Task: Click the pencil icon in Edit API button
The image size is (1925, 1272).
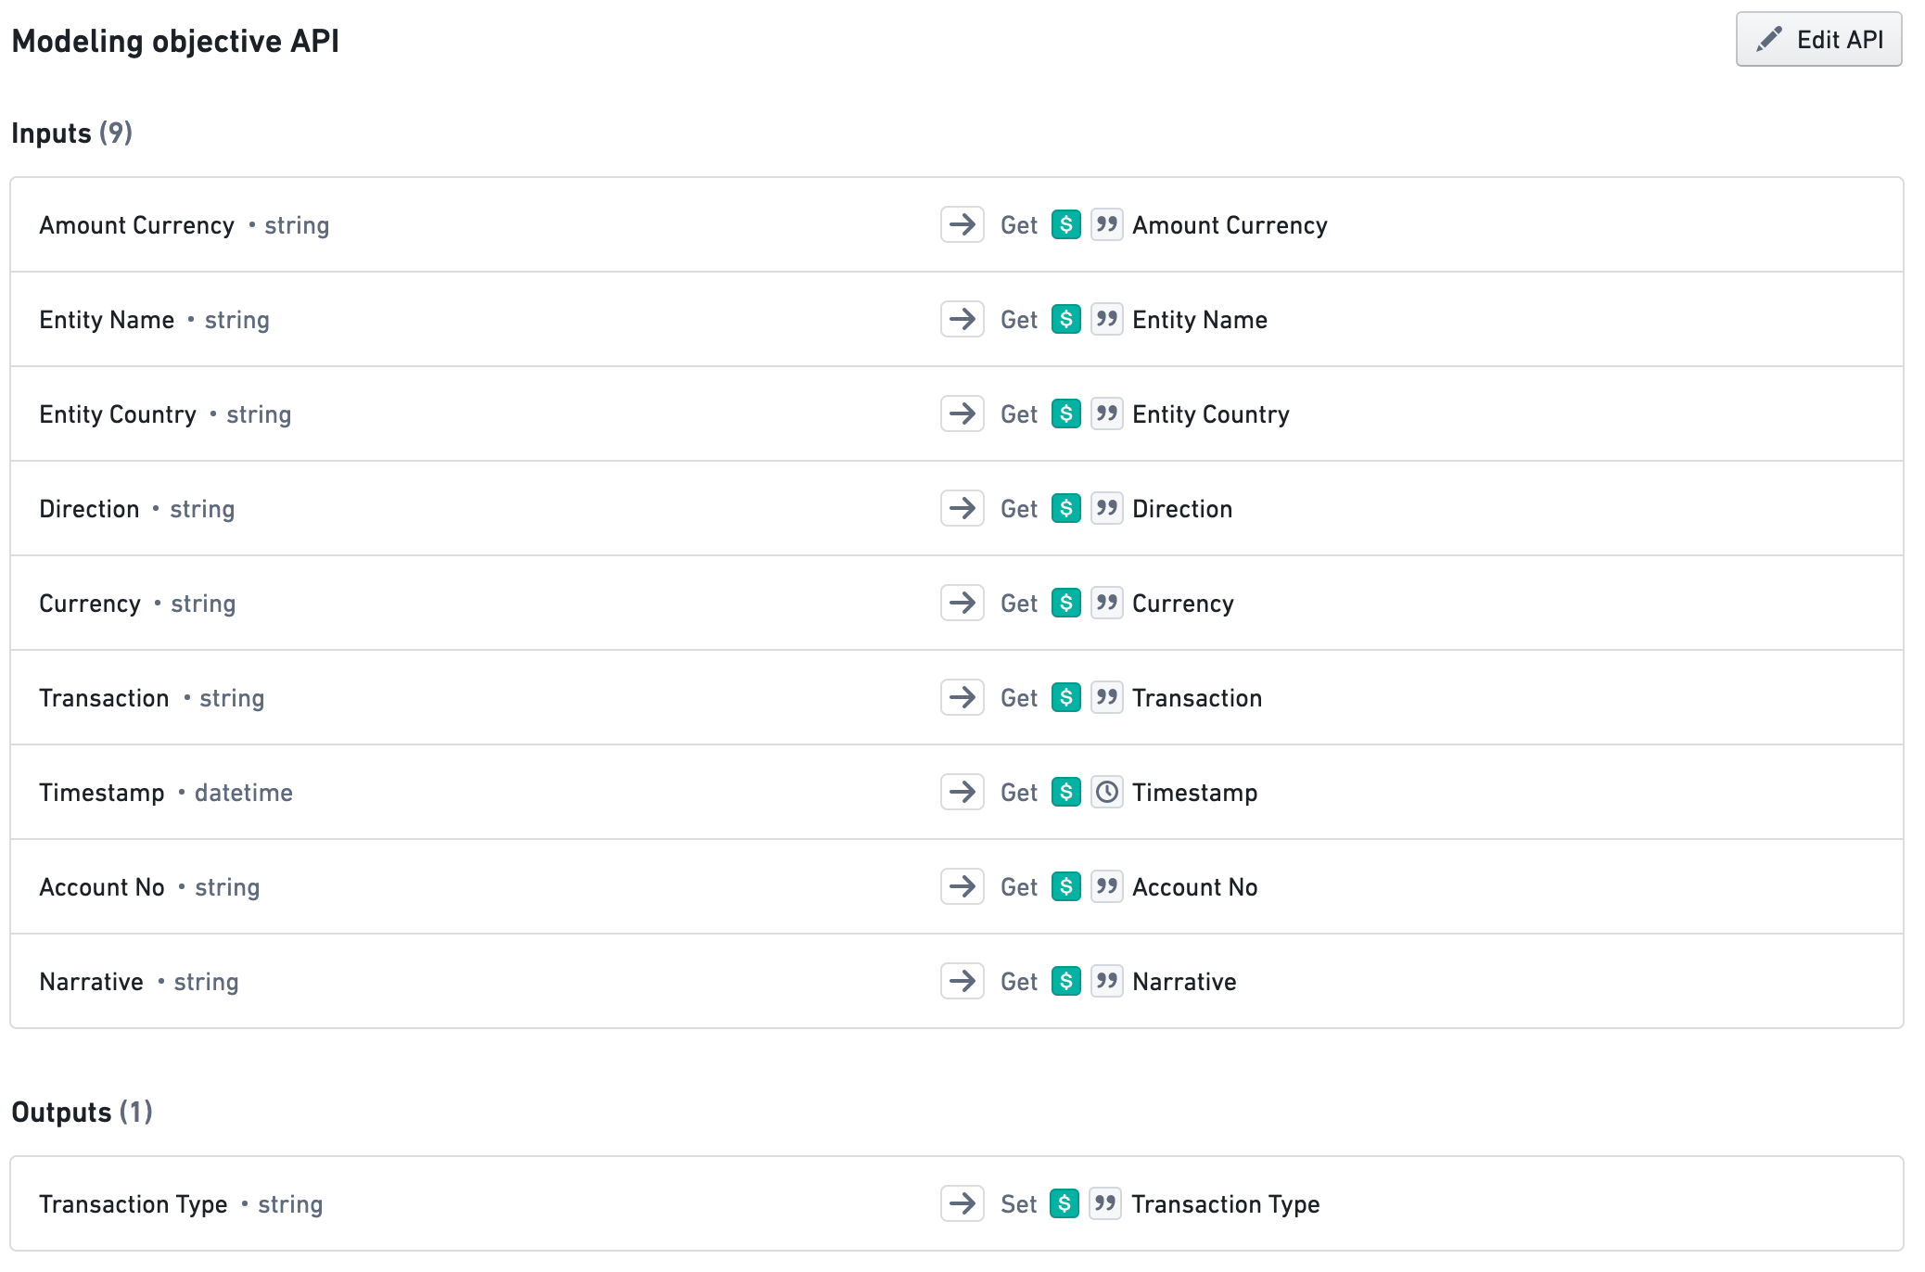Action: (x=1768, y=39)
